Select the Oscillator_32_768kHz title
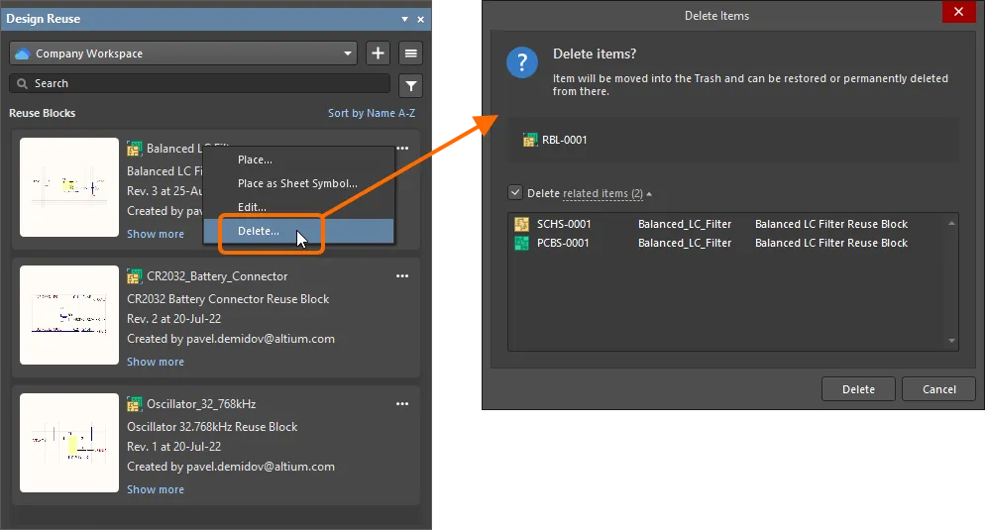Viewport: 985px width, 530px height. 201,404
